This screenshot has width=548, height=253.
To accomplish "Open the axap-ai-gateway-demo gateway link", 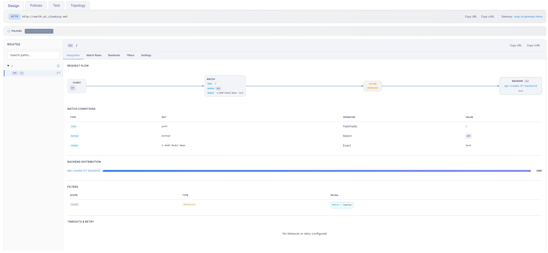I will 528,16.
